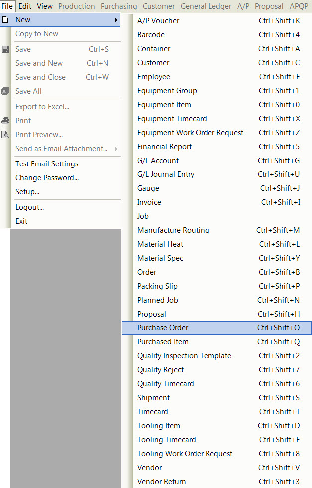The width and height of the screenshot is (312, 488).
Task: Open Change Password dialog
Action: point(47,178)
